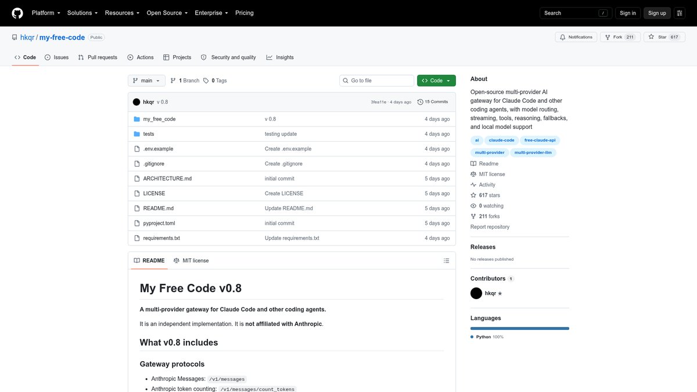
Task: Click the claude-code topic tag
Action: click(501, 140)
